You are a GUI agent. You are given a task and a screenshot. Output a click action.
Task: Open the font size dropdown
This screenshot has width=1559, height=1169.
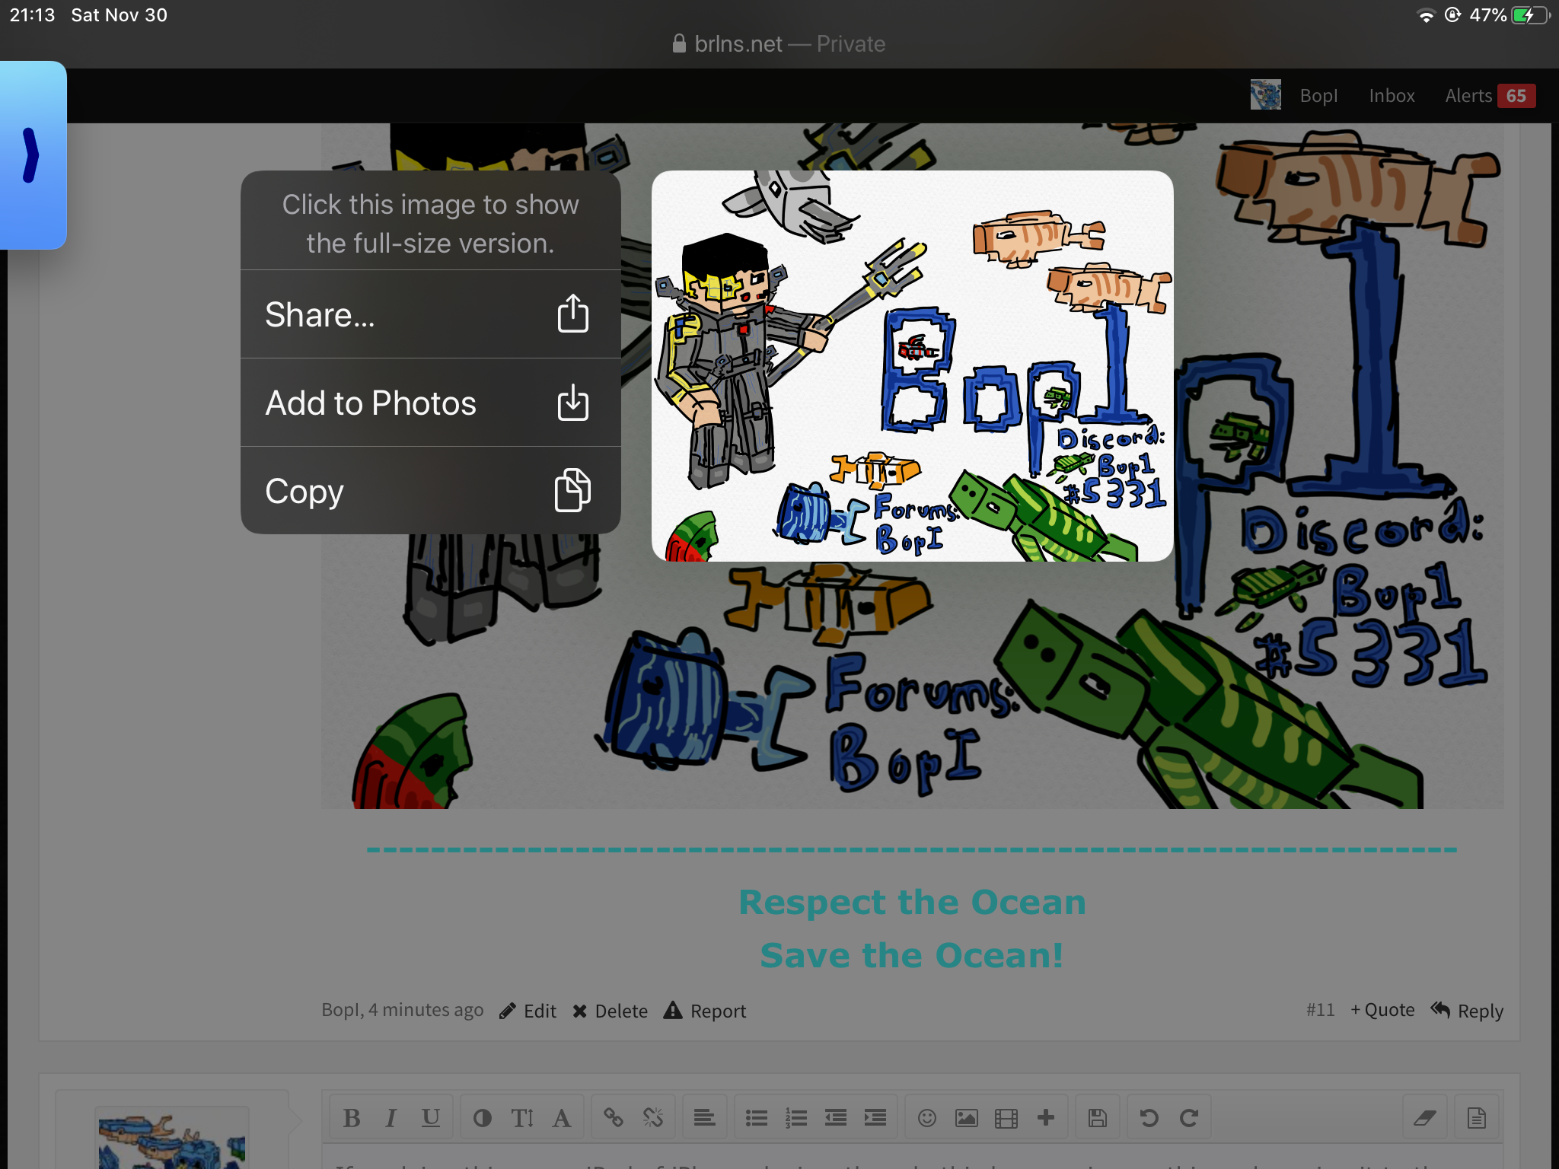[x=522, y=1118]
